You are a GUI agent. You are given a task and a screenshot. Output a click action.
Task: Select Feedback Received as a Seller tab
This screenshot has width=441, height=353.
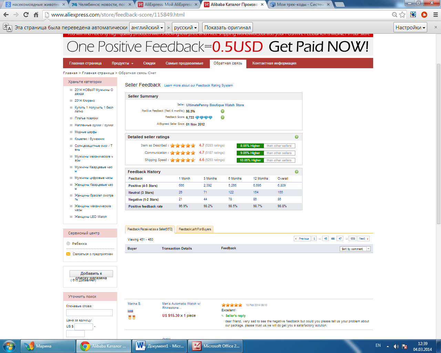tap(150, 229)
